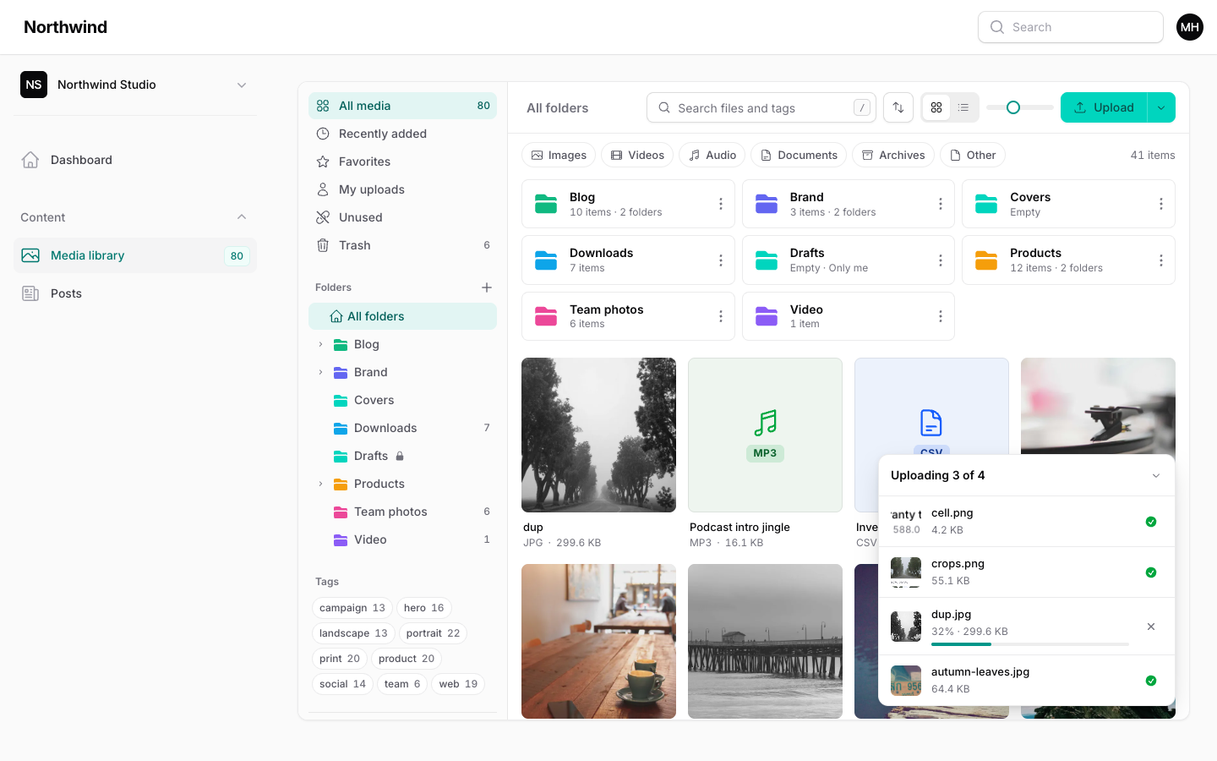Image resolution: width=1217 pixels, height=761 pixels.
Task: Open the MH user avatar
Action: click(1190, 27)
